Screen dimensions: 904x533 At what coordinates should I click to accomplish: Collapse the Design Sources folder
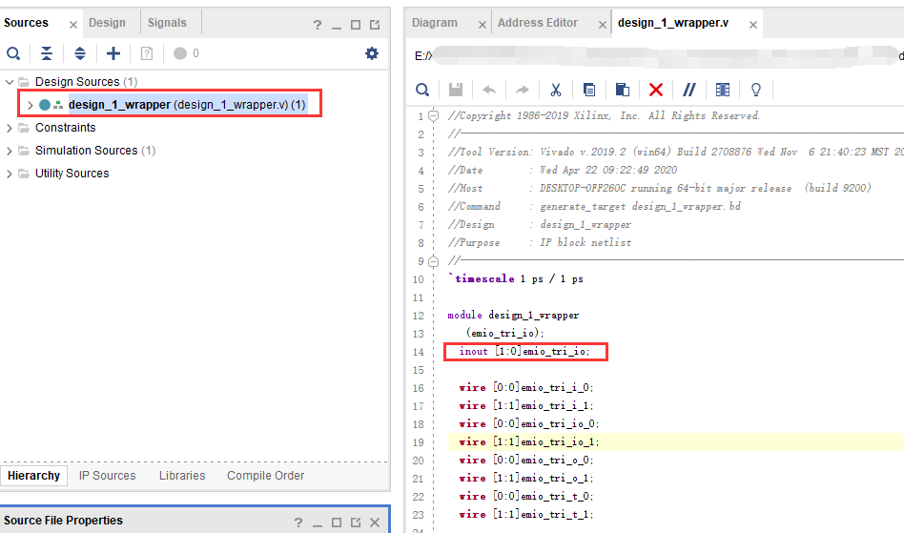click(10, 82)
